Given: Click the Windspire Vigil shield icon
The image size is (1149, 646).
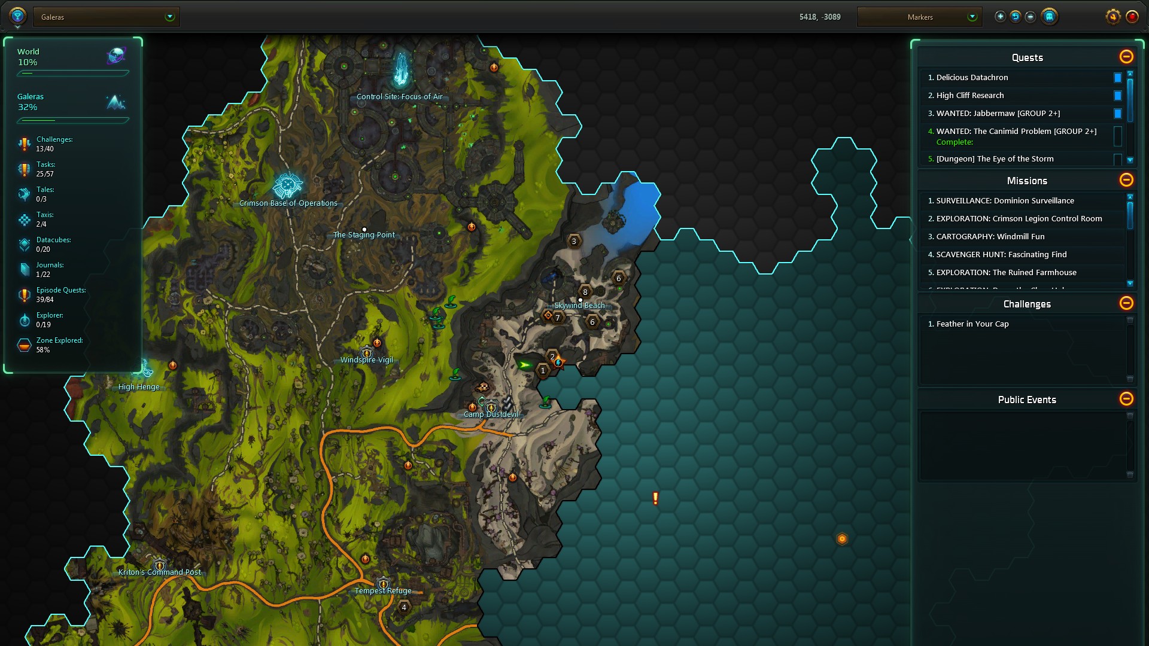Looking at the screenshot, I should [367, 353].
